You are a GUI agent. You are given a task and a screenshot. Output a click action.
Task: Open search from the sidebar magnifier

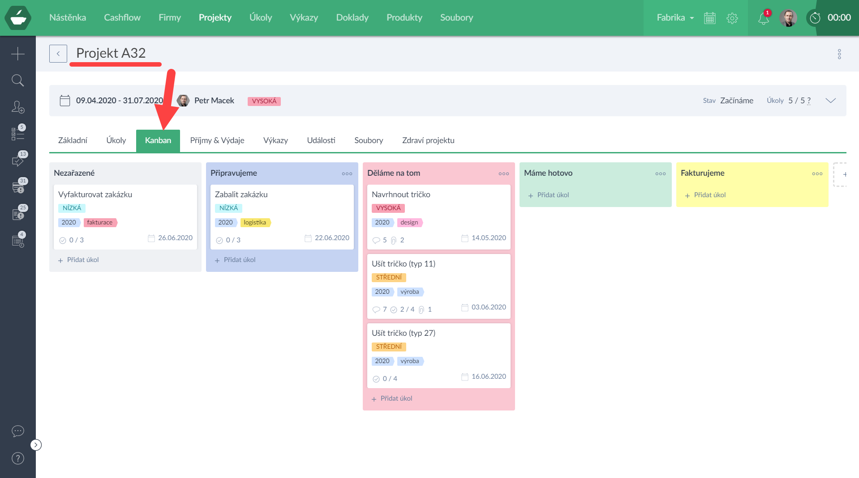click(18, 80)
